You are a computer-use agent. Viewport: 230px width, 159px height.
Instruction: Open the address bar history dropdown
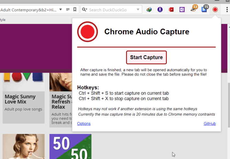point(60,10)
